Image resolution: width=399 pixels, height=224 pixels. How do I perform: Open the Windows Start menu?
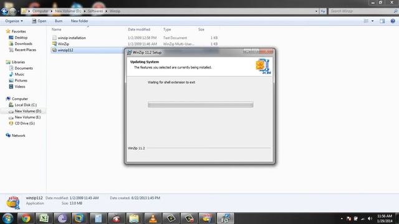pos(8,218)
